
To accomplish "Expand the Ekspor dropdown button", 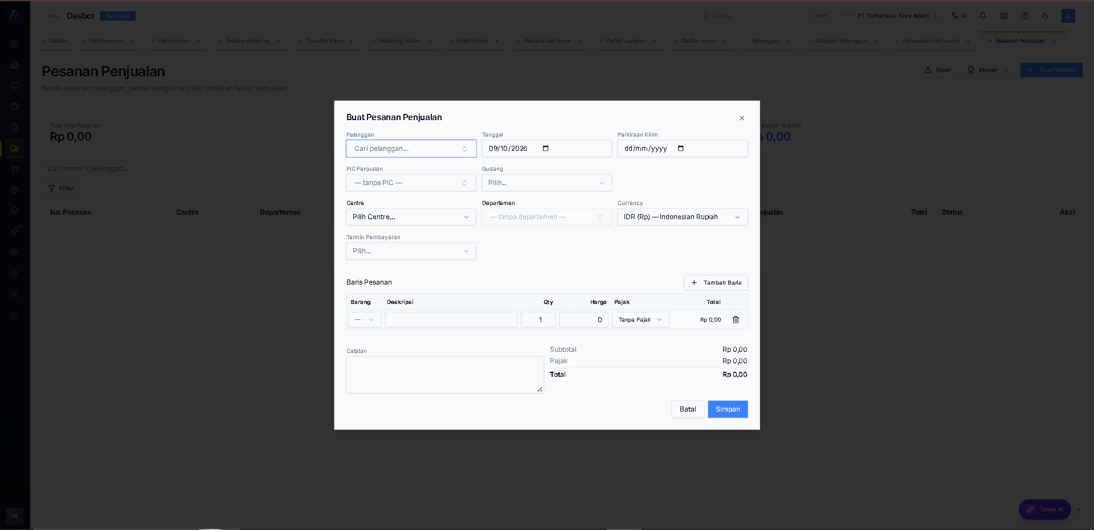I will [x=988, y=70].
